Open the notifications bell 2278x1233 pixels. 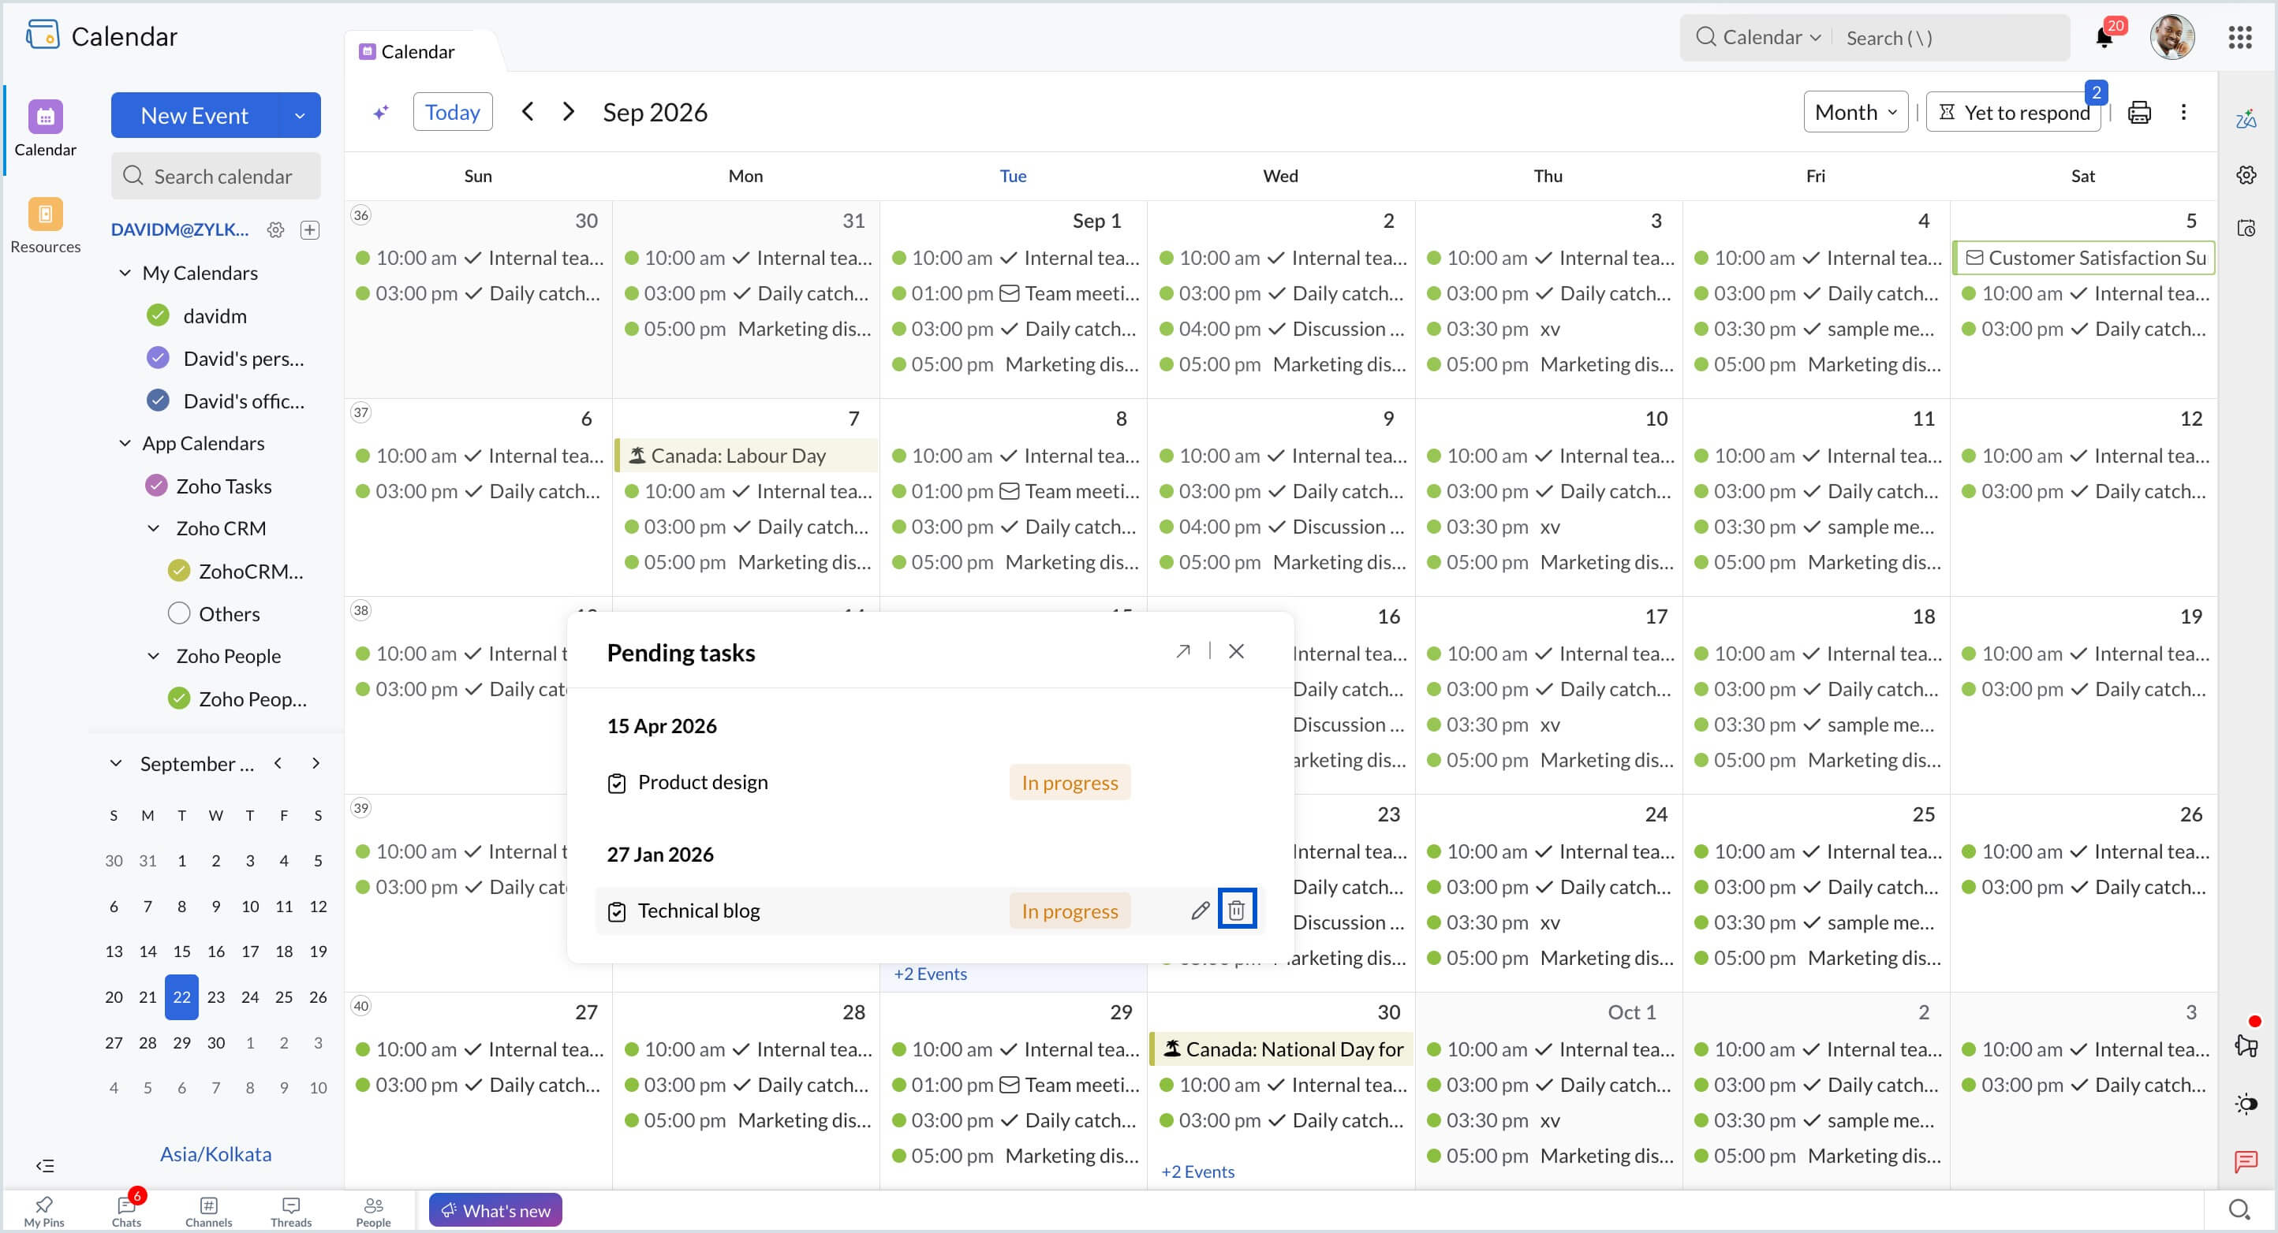coord(2104,37)
